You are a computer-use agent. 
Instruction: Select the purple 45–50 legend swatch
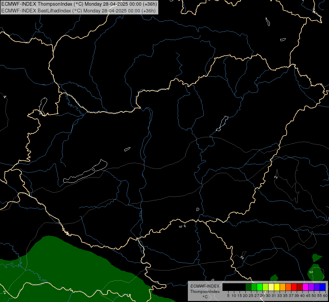pyautogui.click(x=312, y=287)
